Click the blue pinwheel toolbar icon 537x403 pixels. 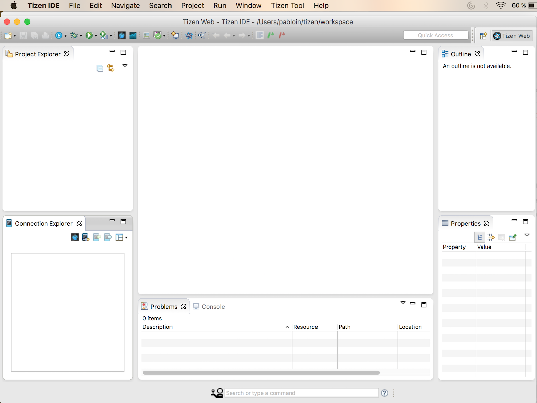[189, 35]
